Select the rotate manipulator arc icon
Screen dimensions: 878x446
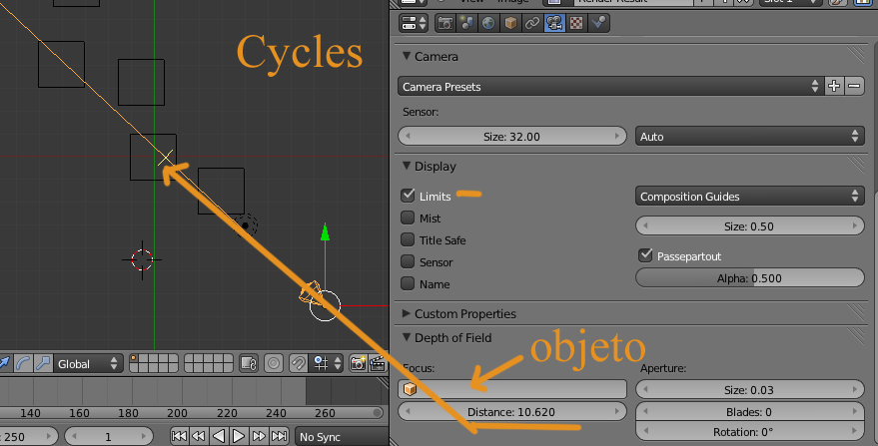(x=22, y=364)
